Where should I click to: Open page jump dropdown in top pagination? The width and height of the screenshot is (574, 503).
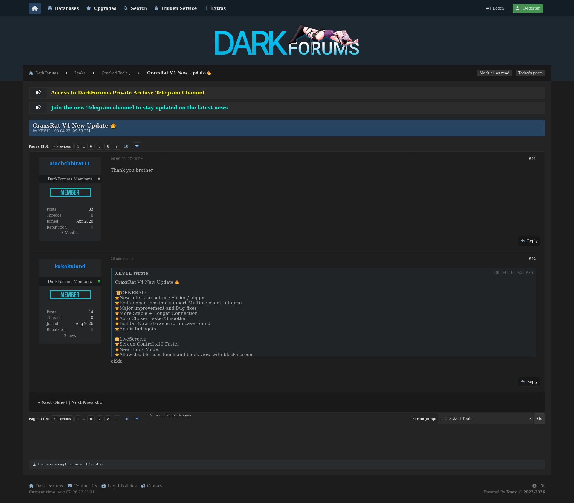click(137, 146)
